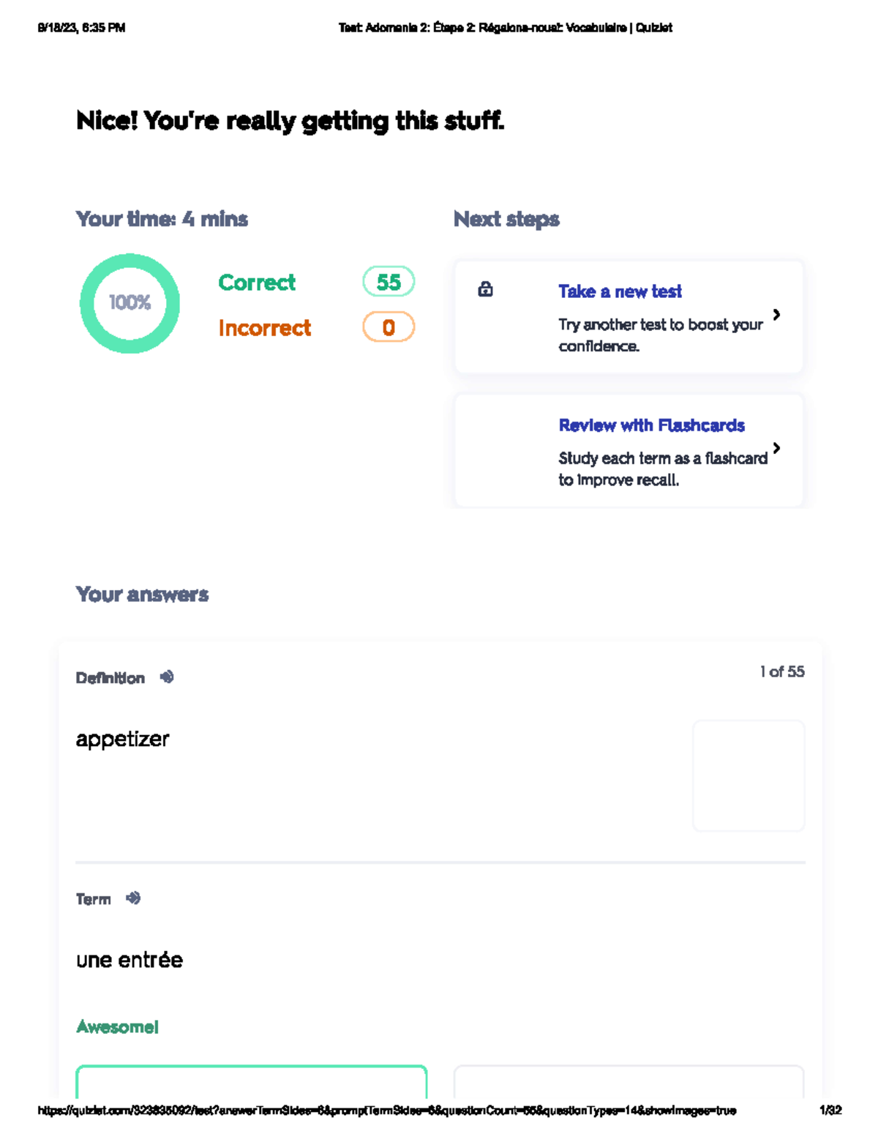Click the empty image placeholder beside appetizer

pos(748,775)
